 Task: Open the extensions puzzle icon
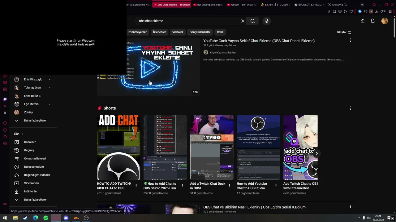click(x=365, y=11)
